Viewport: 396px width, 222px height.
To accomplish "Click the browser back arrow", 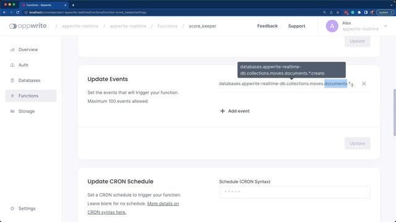I will [4, 12].
